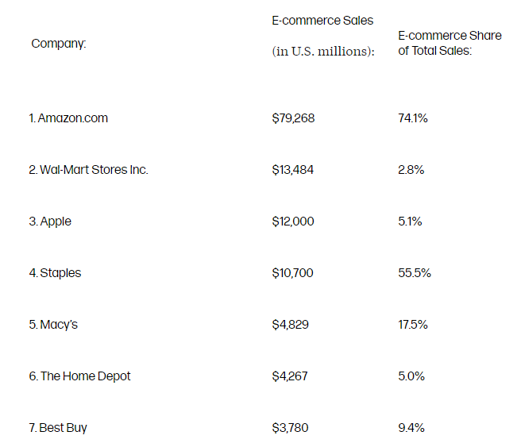Click the E-commerce Share of Total Sales header
Screen dimensions: 517x447
pos(449,43)
